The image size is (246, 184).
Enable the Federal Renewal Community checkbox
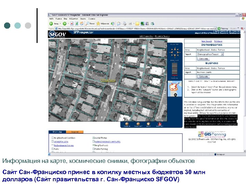[94, 141]
